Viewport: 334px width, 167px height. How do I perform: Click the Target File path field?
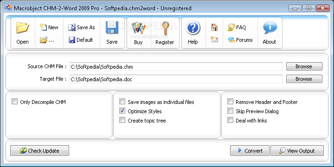coord(176,79)
